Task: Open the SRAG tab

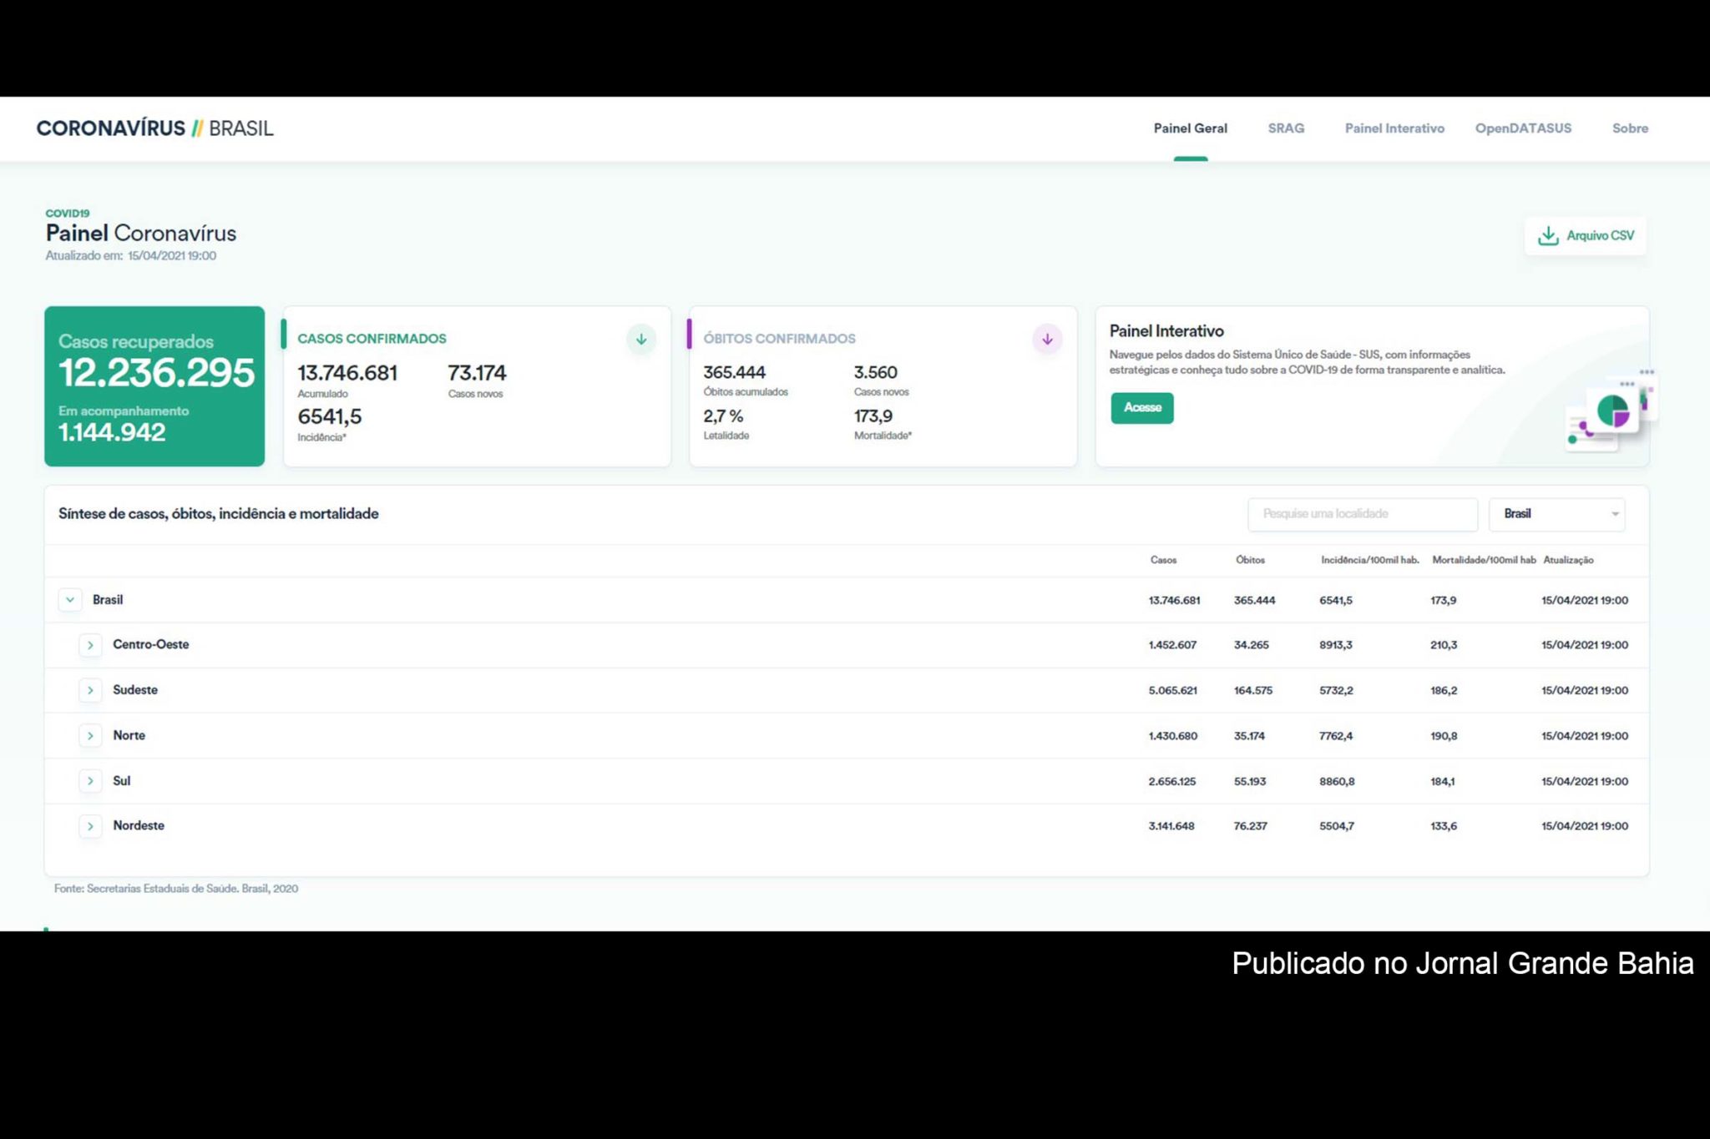Action: coord(1286,129)
